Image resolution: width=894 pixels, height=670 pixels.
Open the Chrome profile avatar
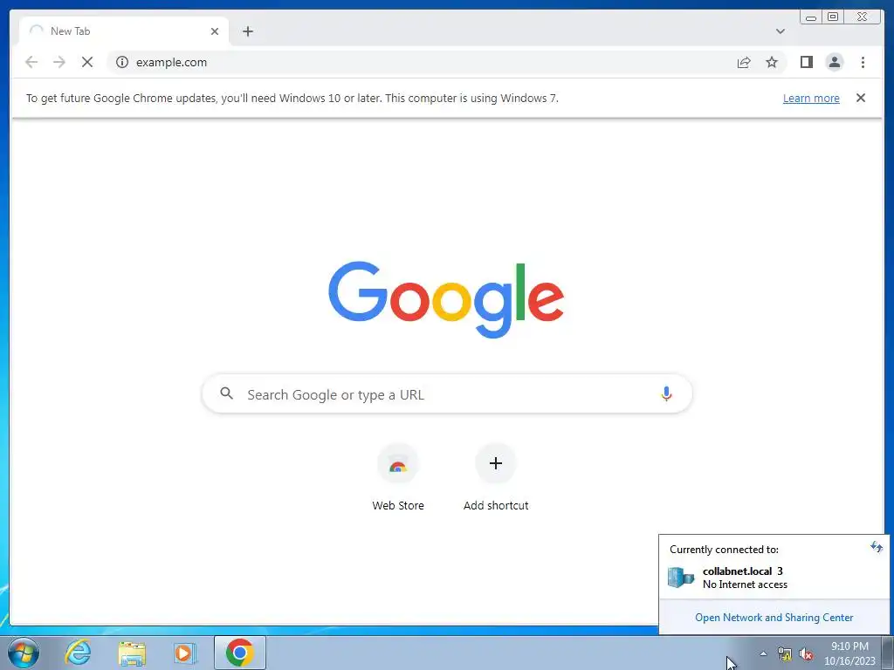(834, 62)
